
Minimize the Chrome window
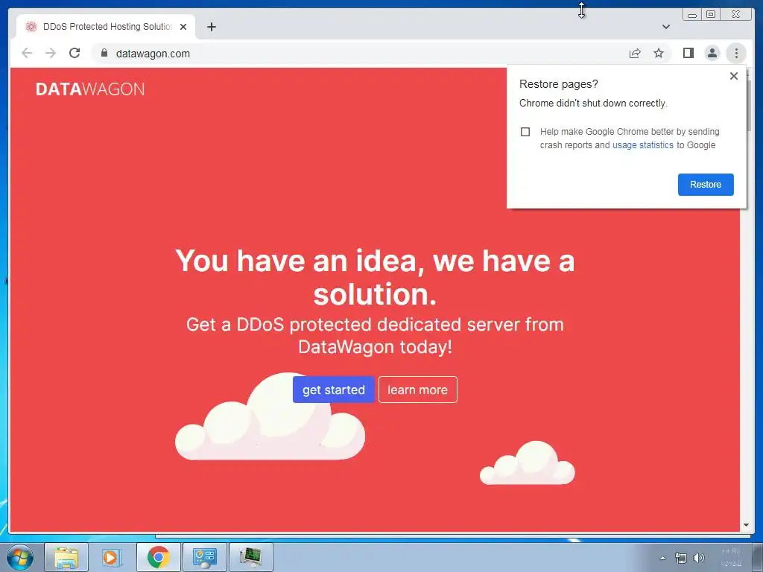tap(692, 15)
